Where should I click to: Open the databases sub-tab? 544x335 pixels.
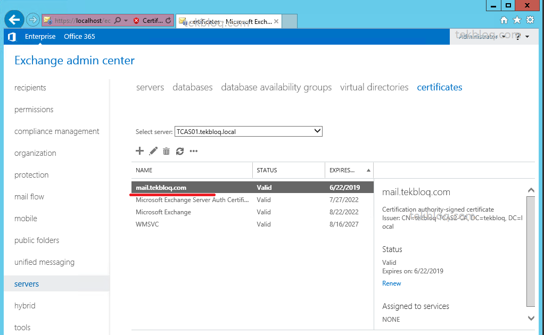pyautogui.click(x=193, y=87)
